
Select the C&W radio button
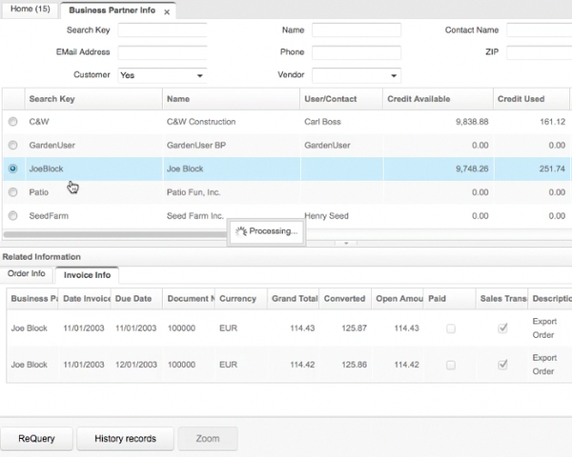point(12,122)
